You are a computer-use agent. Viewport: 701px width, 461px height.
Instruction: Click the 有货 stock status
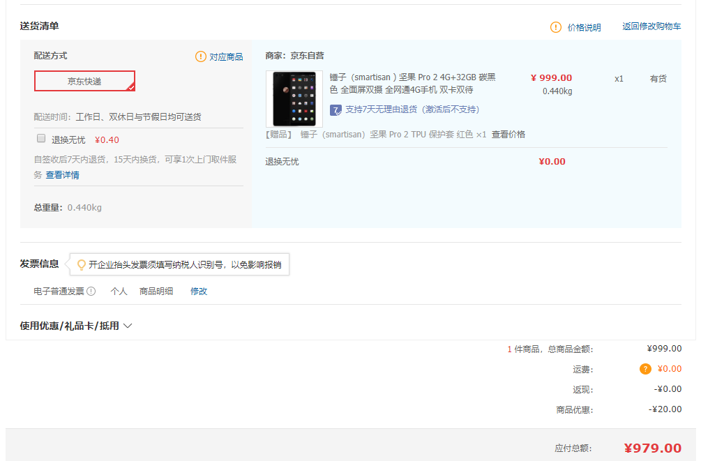click(658, 79)
